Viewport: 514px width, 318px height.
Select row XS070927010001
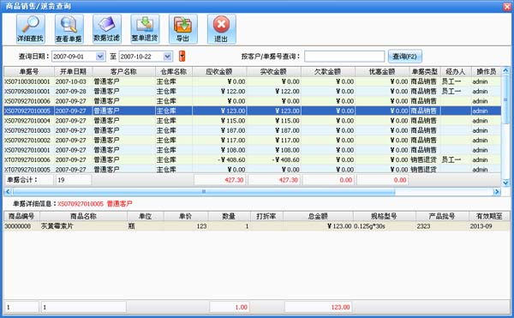[252, 150]
